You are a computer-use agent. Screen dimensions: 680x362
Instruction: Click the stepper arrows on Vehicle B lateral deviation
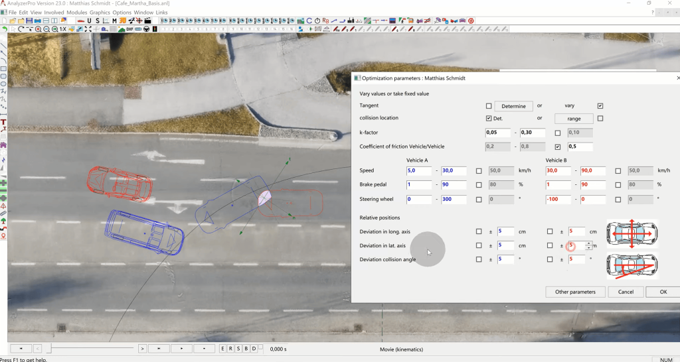[x=589, y=246]
